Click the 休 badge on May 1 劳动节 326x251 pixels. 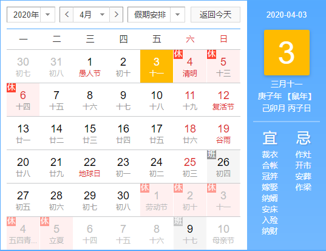coord(144,188)
